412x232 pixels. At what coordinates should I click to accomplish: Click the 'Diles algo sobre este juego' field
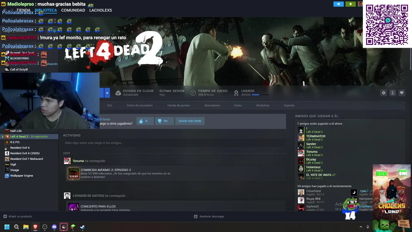174,143
